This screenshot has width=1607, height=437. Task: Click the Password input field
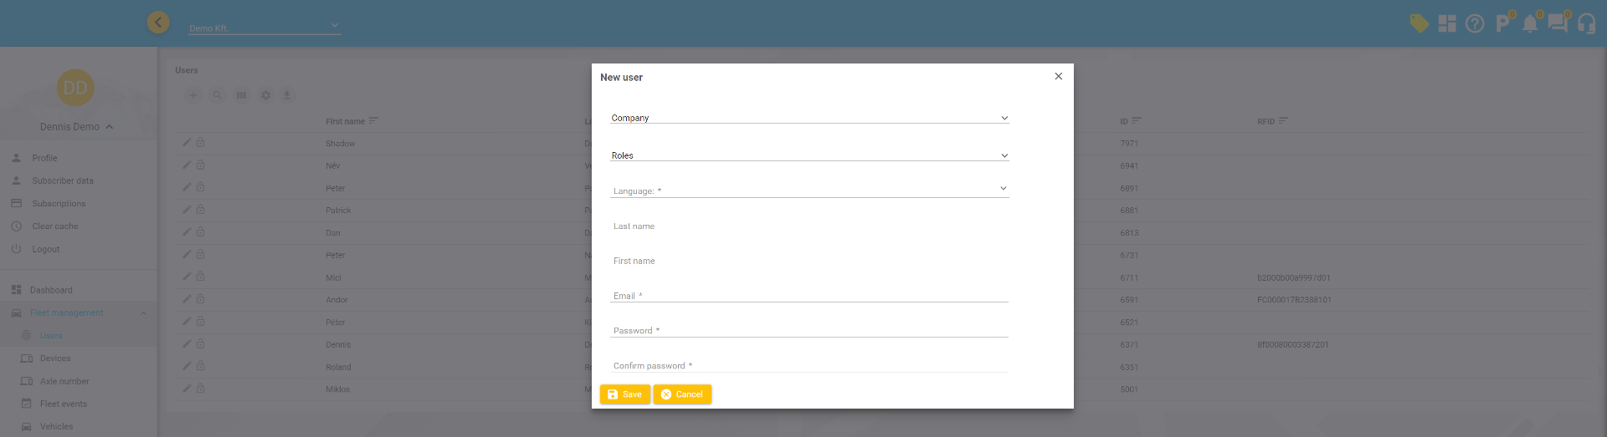click(809, 330)
